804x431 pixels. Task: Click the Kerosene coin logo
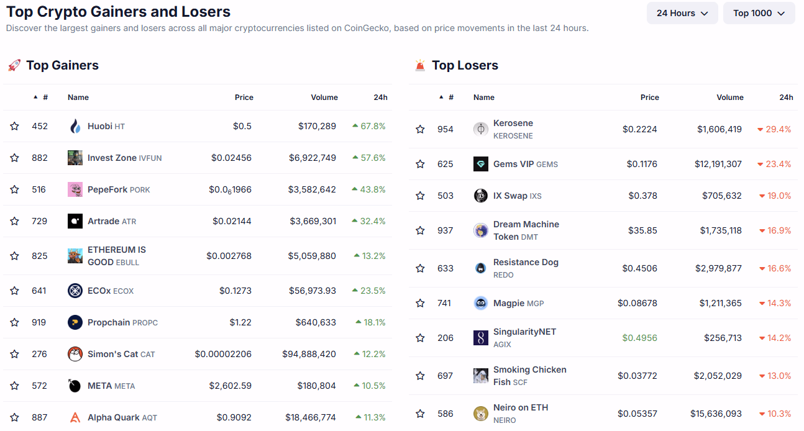[x=480, y=129]
